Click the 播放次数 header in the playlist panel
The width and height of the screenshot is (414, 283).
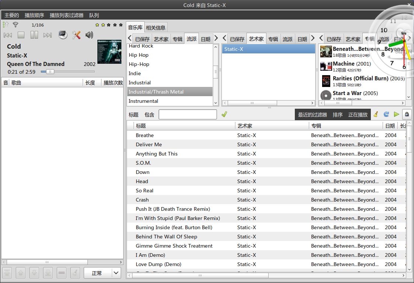(113, 83)
